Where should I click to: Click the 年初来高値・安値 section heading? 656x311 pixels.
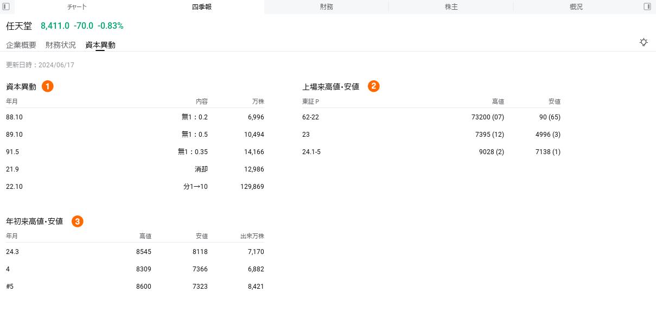pos(35,221)
